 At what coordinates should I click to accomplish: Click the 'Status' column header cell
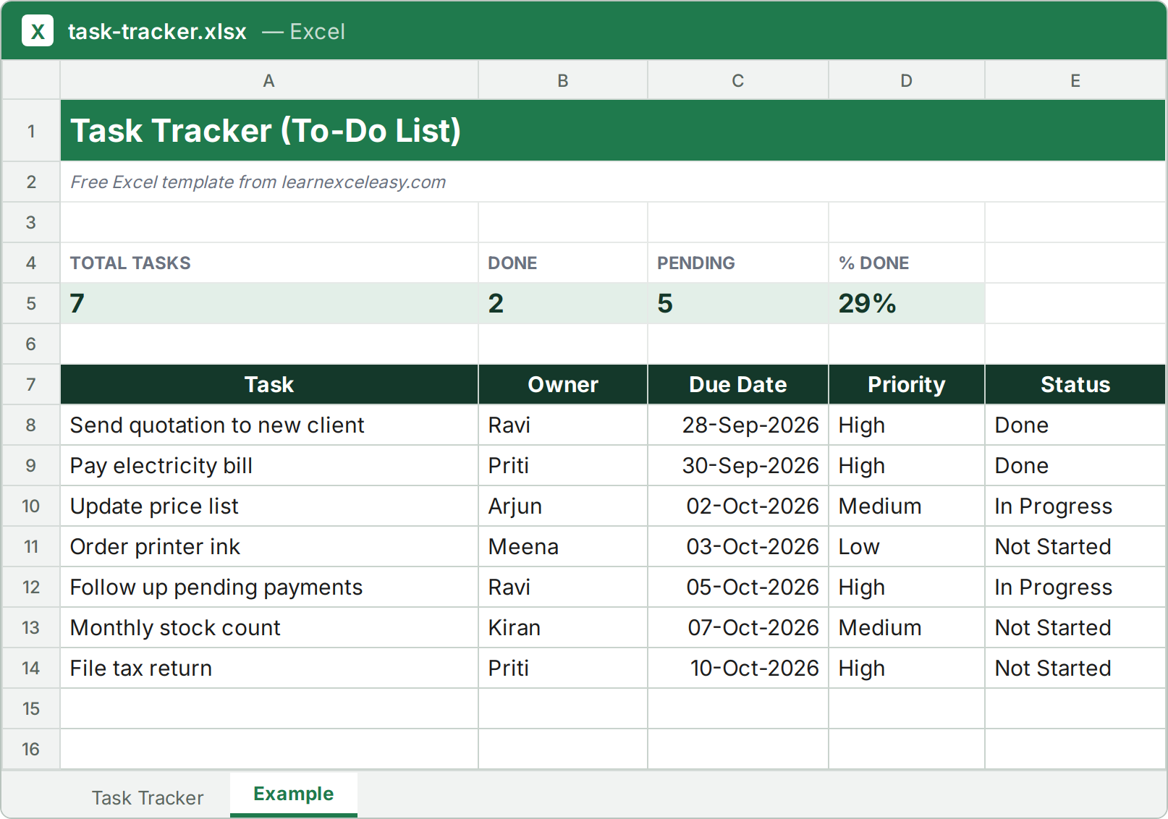pyautogui.click(x=1075, y=384)
